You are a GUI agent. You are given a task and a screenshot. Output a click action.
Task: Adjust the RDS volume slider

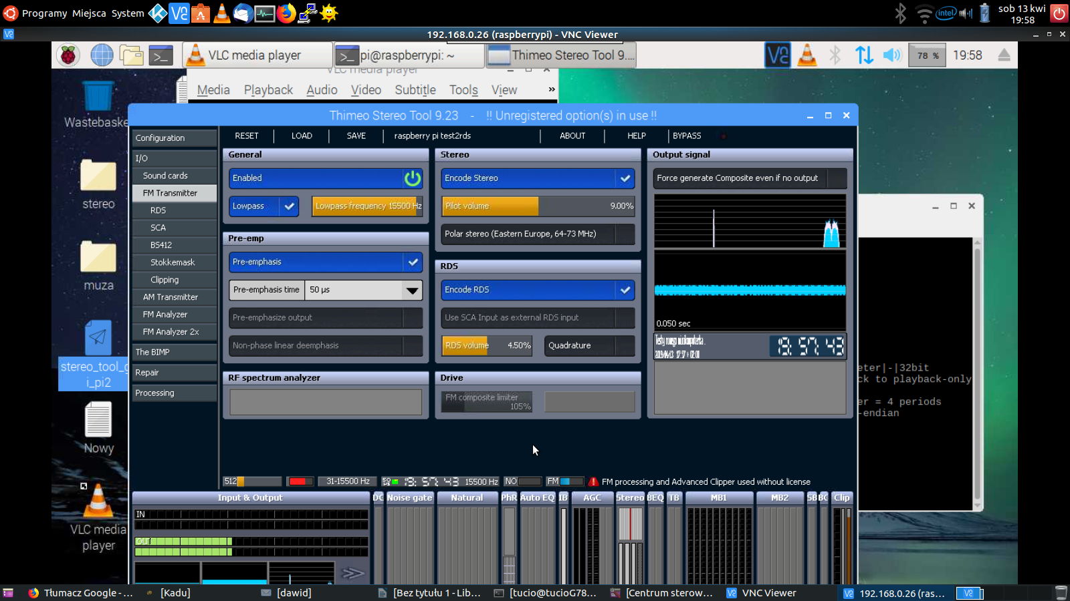click(487, 346)
